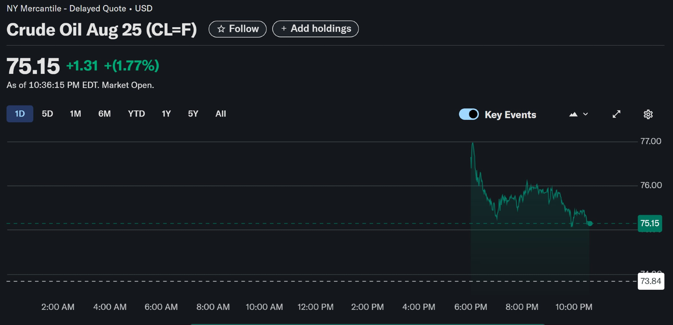
Task: Switch to the 5D range
Action: (x=47, y=114)
